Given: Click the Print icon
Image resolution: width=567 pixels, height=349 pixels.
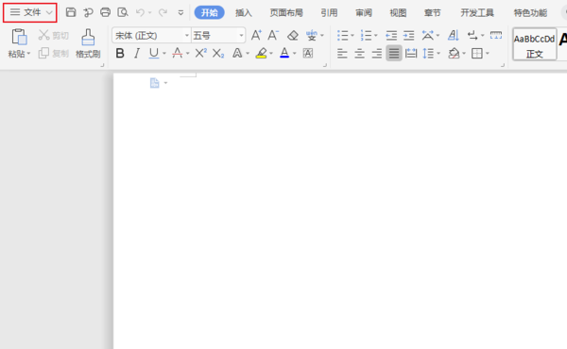Looking at the screenshot, I should [x=105, y=12].
